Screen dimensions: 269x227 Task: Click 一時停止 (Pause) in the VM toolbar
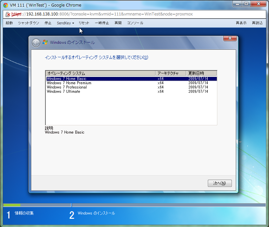(102, 23)
